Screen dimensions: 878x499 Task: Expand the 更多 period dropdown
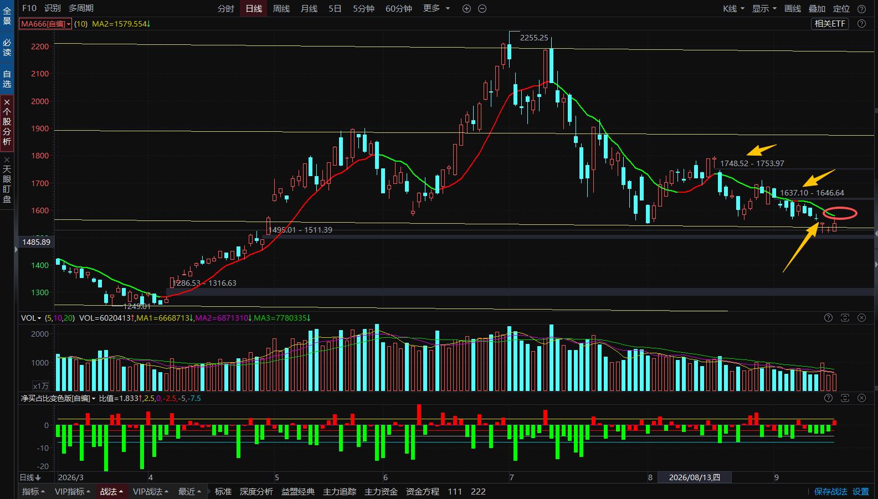tap(437, 8)
